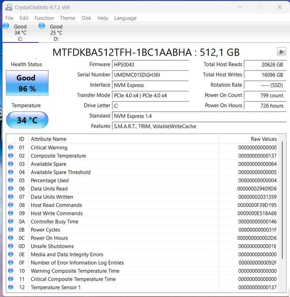
Task: Open the Function menu
Action: 44,18
